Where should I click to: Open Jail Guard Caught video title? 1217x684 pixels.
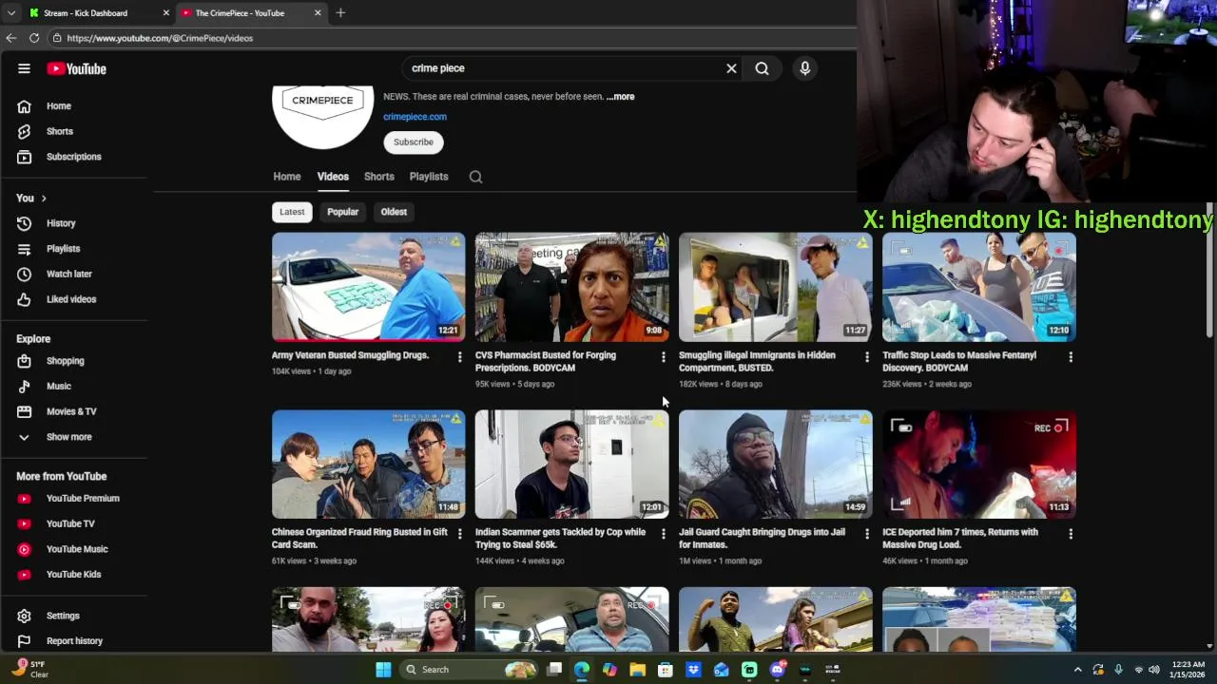coord(762,539)
